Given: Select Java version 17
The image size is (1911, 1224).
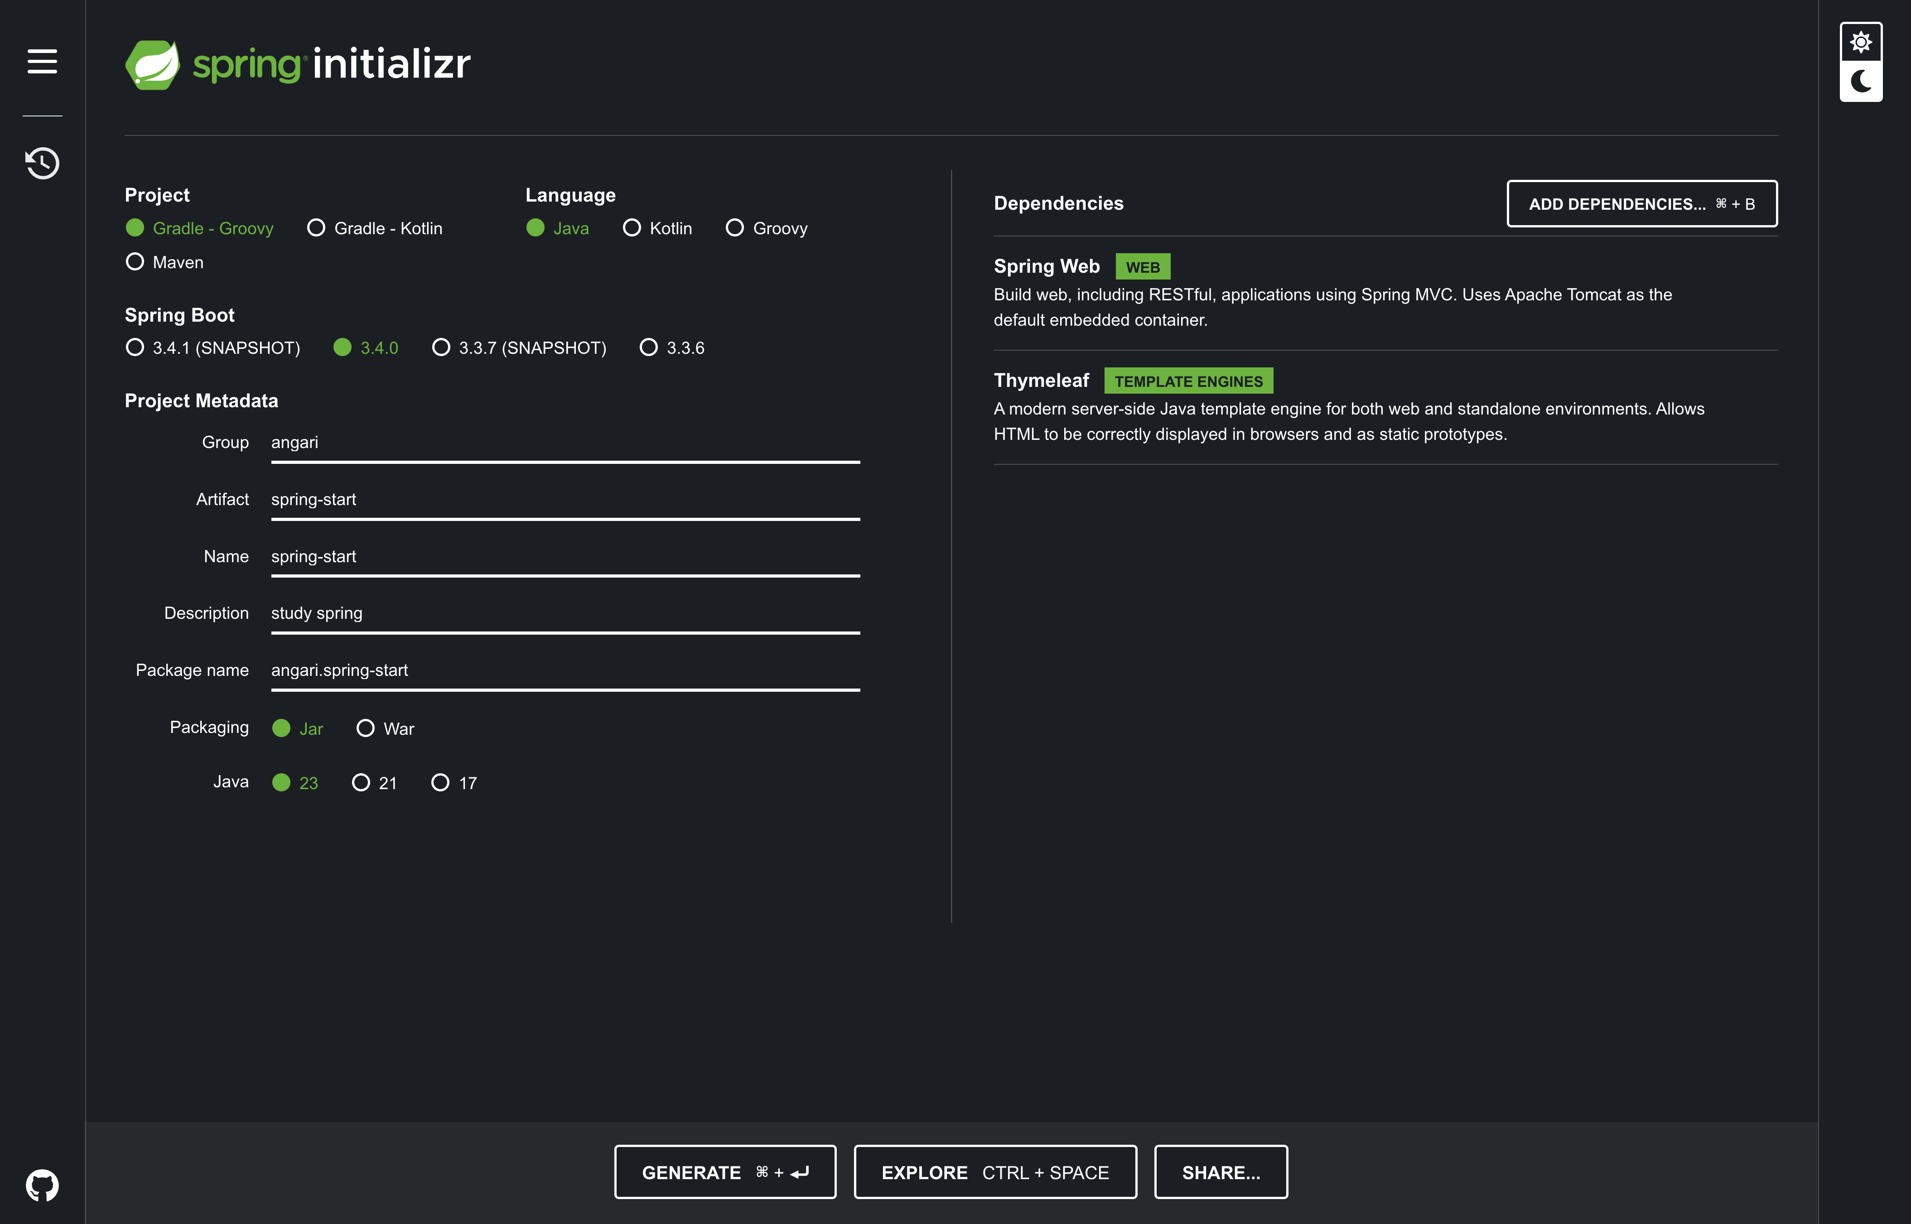Looking at the screenshot, I should click(454, 783).
